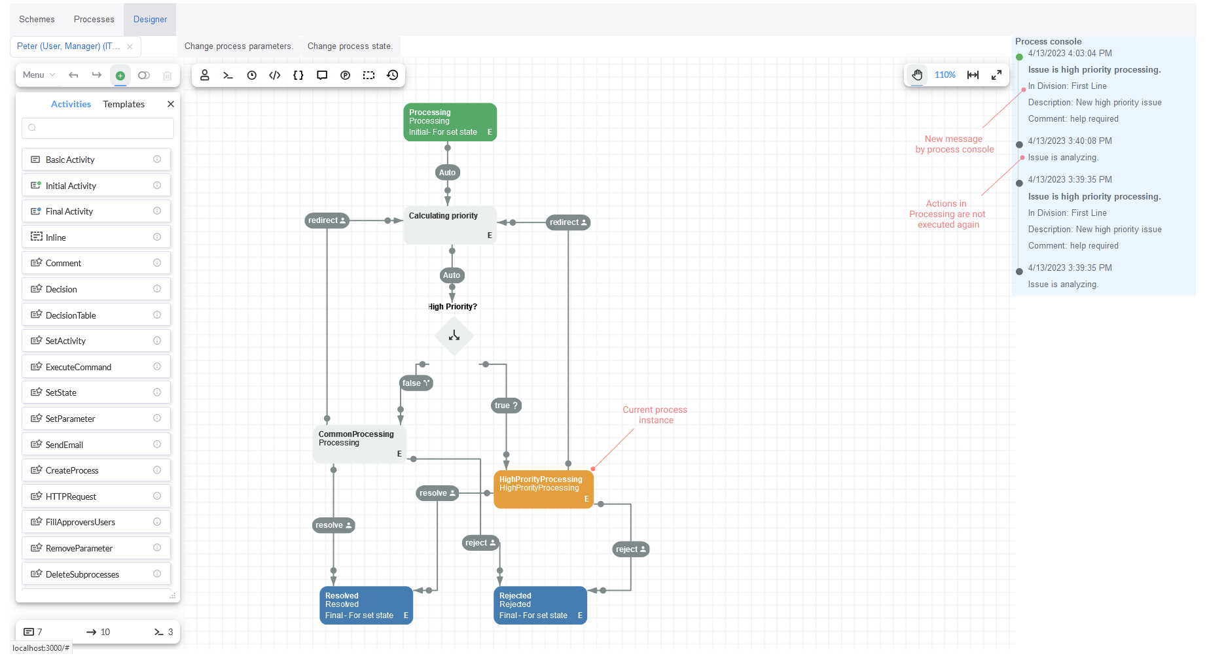Select the SetParameter item

pyautogui.click(x=96, y=419)
